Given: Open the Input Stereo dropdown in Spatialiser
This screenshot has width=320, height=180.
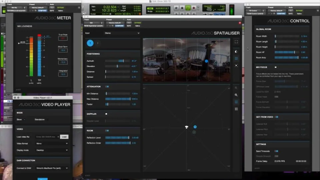Looking at the screenshot, I should (x=122, y=33).
